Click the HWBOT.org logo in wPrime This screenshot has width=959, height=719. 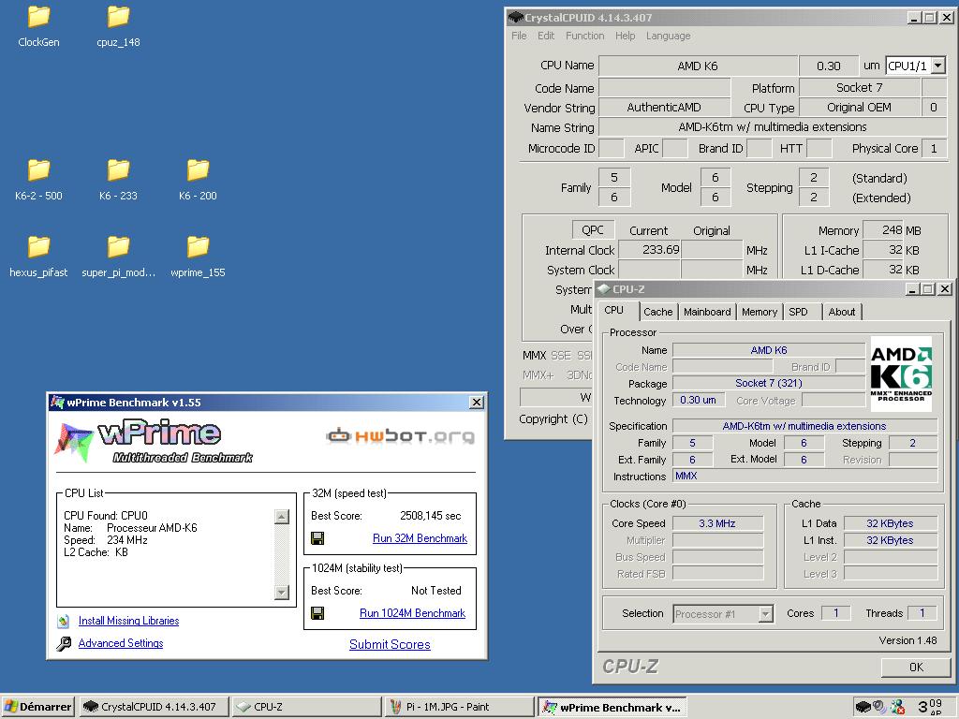point(401,436)
